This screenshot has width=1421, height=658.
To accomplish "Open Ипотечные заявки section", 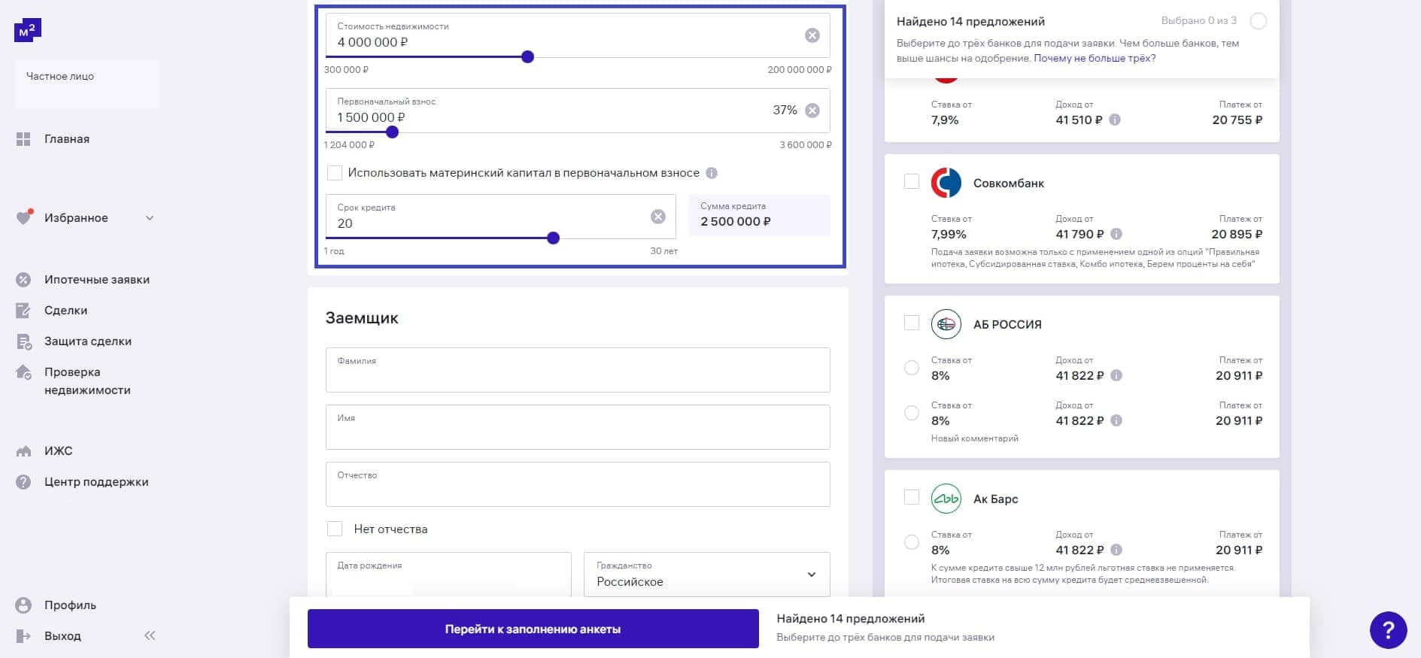I will (97, 280).
